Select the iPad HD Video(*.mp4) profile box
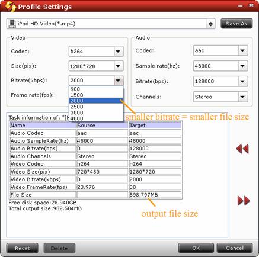This screenshot has width=259, height=257. tap(111, 24)
